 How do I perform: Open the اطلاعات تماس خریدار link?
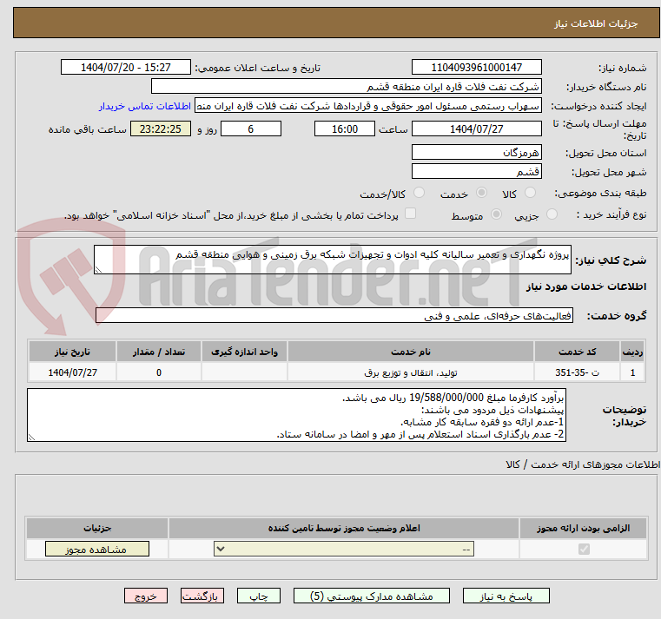point(145,106)
